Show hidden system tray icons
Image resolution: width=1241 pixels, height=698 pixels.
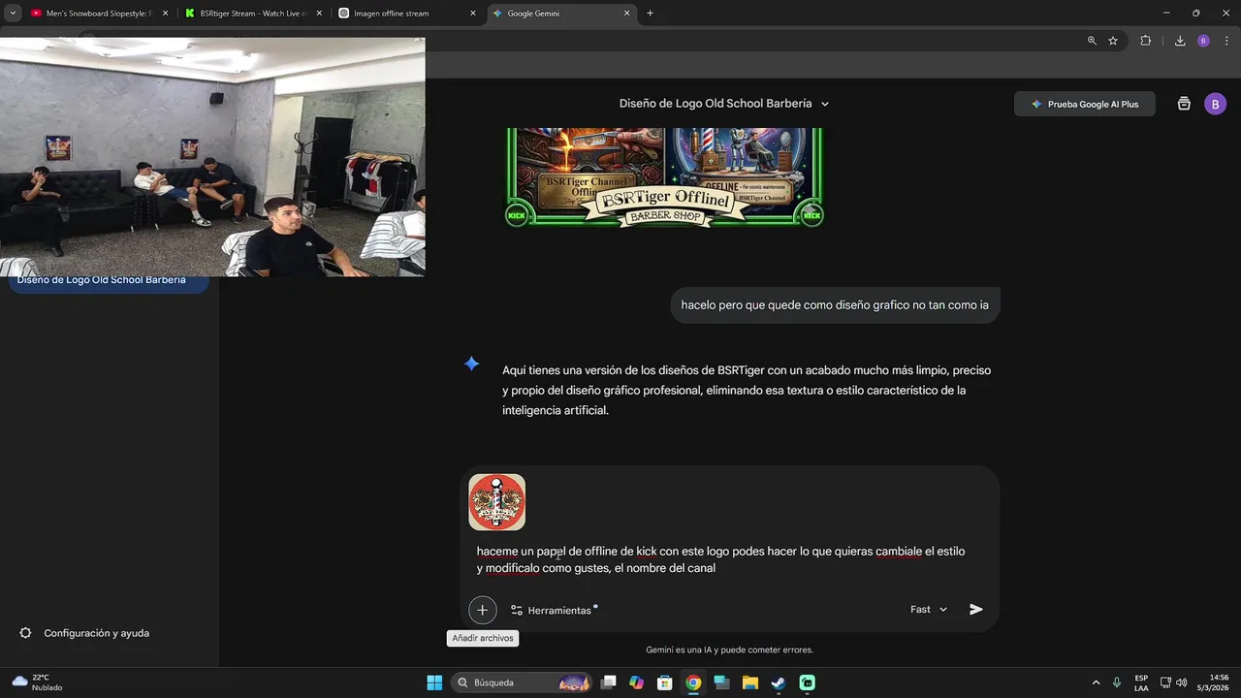(1096, 682)
